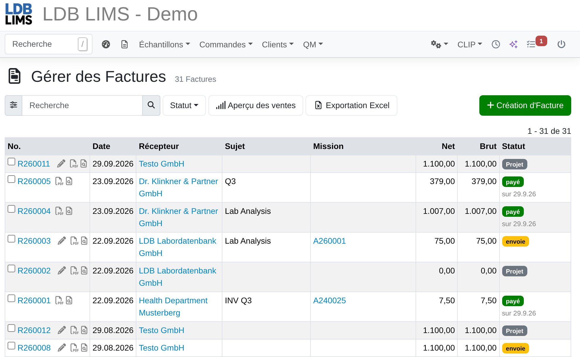Edit invoice R260003 with pencil icon
The image size is (580, 357).
(62, 241)
